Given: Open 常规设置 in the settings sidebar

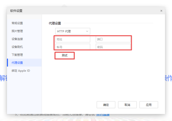Looking at the screenshot, I should [x=17, y=23].
